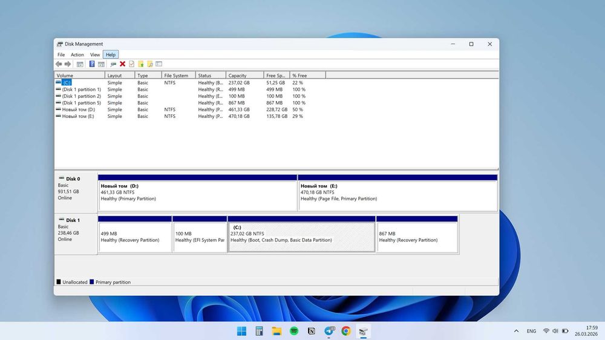The image size is (605, 340).
Task: Click the drive connect icon before red X
Action: pos(113,64)
